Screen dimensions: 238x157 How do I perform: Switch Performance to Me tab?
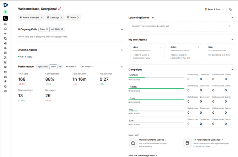[x=60, y=67]
